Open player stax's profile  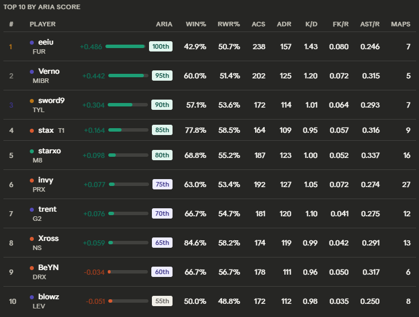coord(46,130)
